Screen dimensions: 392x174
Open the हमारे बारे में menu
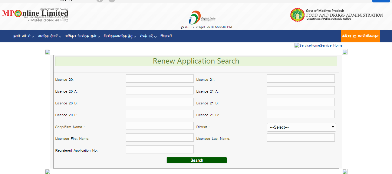[x=24, y=36]
